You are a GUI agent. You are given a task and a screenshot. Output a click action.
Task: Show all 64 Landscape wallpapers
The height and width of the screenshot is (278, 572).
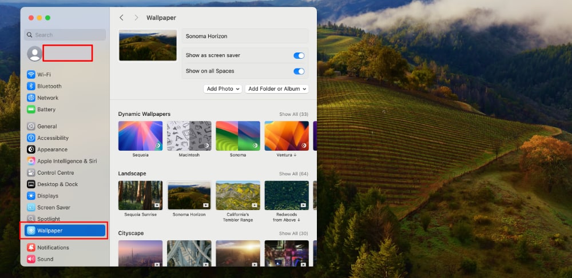[293, 174]
